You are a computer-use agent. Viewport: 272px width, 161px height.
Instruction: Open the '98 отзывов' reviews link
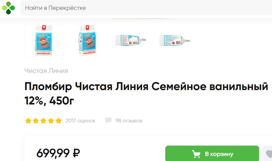[x=129, y=121]
